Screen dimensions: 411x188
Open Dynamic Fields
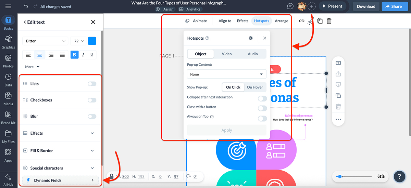pos(60,180)
